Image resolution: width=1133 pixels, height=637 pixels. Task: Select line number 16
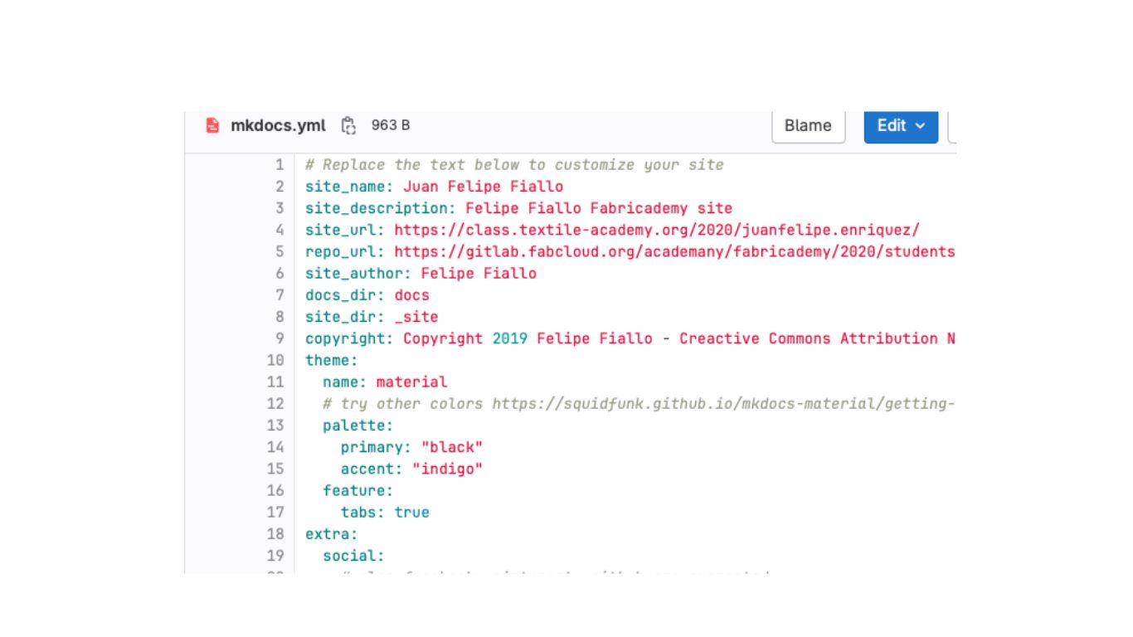(275, 491)
